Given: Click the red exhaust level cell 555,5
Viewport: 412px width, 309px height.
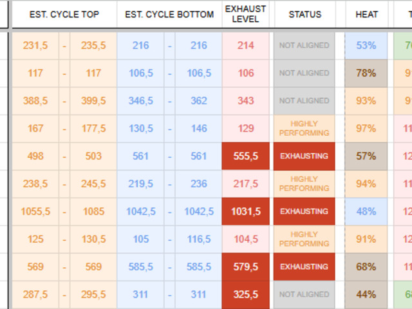Looking at the screenshot, I should point(245,156).
